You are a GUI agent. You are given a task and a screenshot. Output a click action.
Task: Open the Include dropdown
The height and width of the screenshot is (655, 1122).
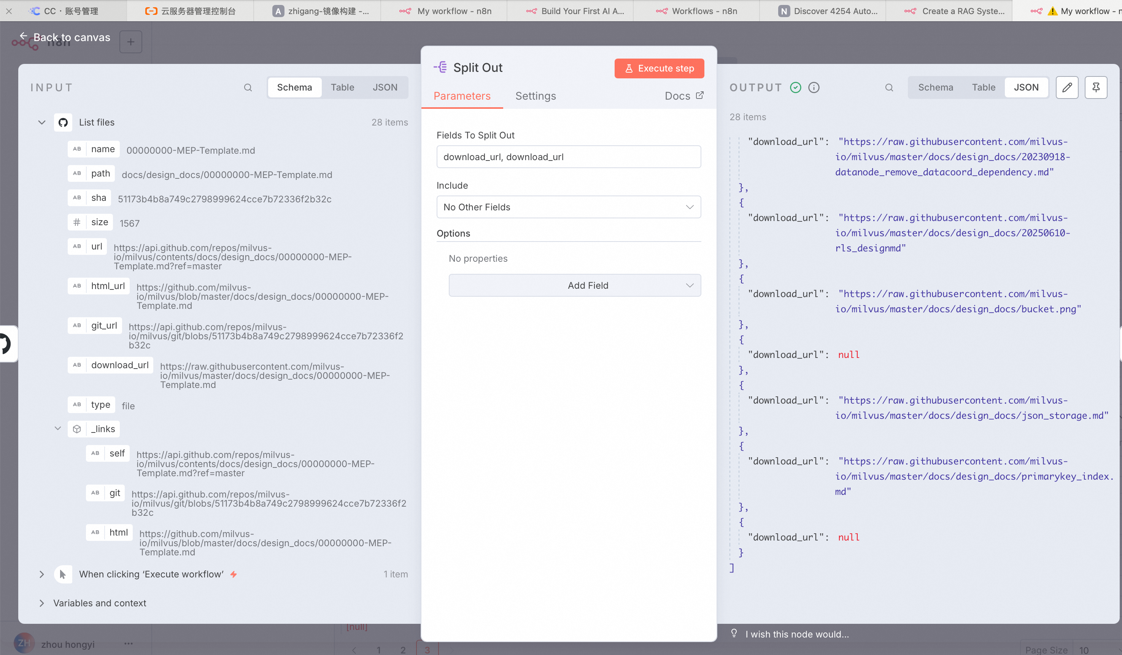(x=568, y=207)
